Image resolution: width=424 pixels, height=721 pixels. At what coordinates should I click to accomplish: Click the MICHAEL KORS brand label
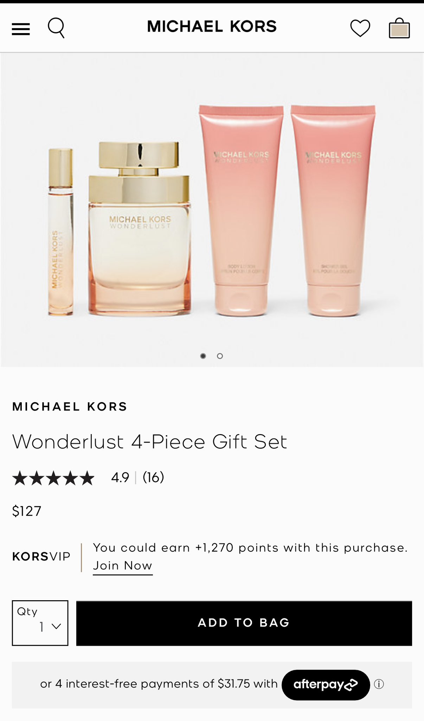[x=70, y=407]
